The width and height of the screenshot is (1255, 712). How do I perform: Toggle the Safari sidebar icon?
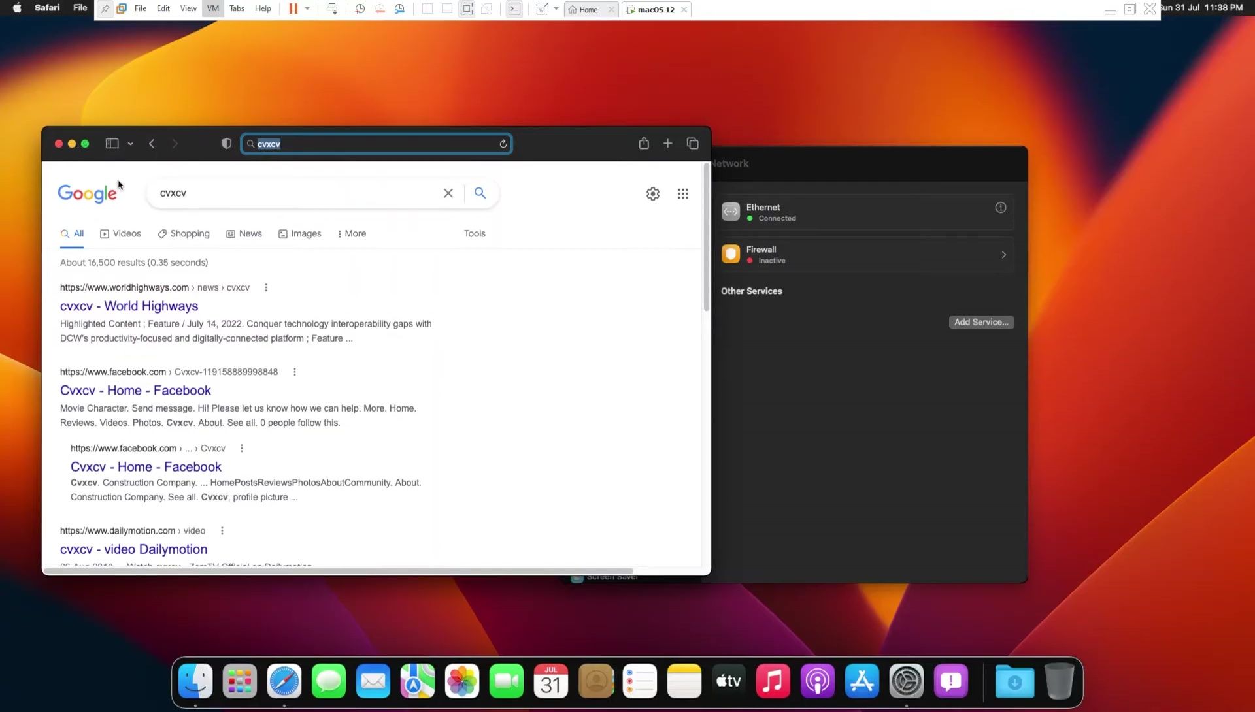point(112,144)
